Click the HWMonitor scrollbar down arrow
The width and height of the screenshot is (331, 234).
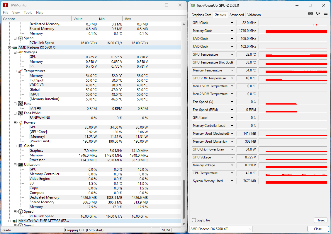[184, 224]
